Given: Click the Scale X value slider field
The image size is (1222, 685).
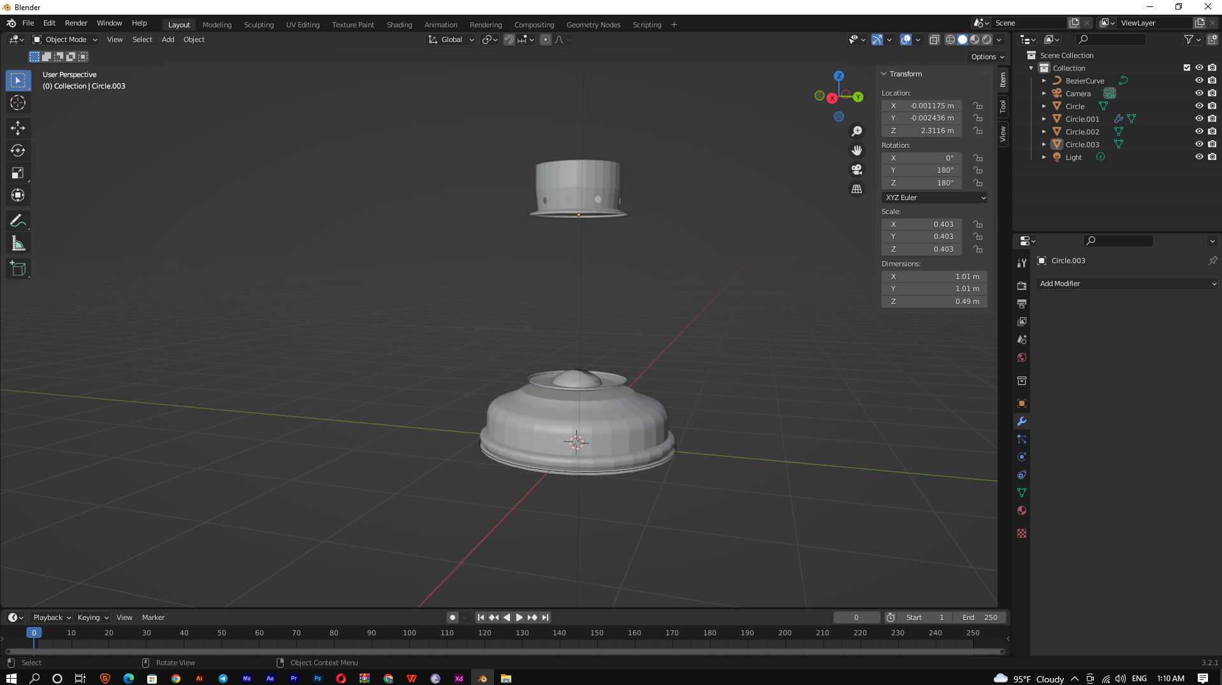Looking at the screenshot, I should click(x=922, y=224).
